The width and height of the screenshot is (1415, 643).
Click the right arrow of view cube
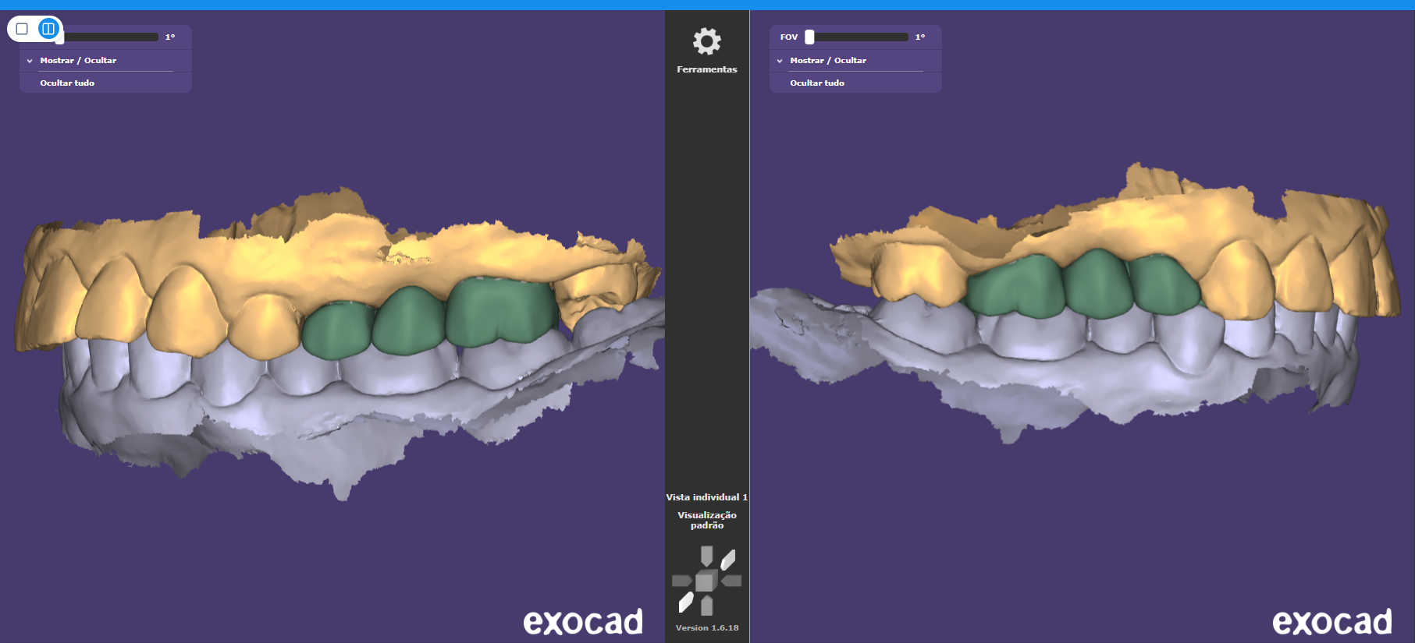click(732, 581)
